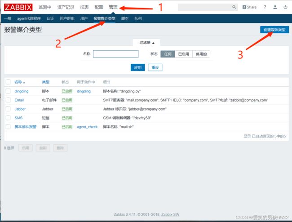Open the Email media type link
This screenshot has height=222, width=292.
coord(19,100)
